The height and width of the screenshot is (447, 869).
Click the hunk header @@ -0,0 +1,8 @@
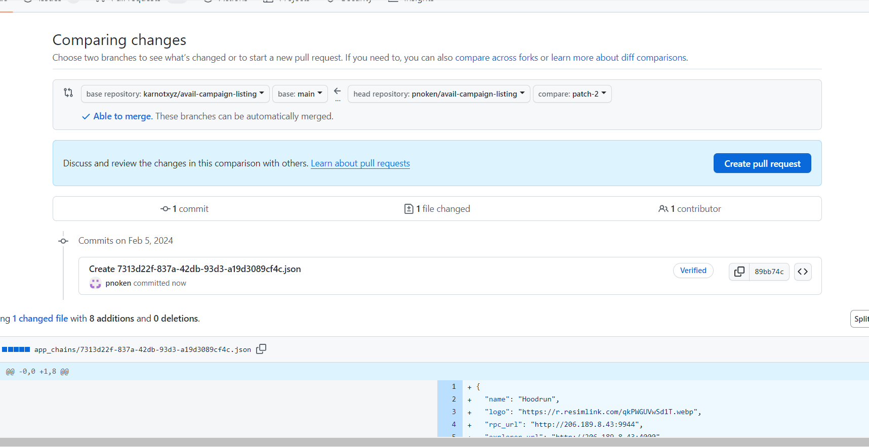point(37,372)
